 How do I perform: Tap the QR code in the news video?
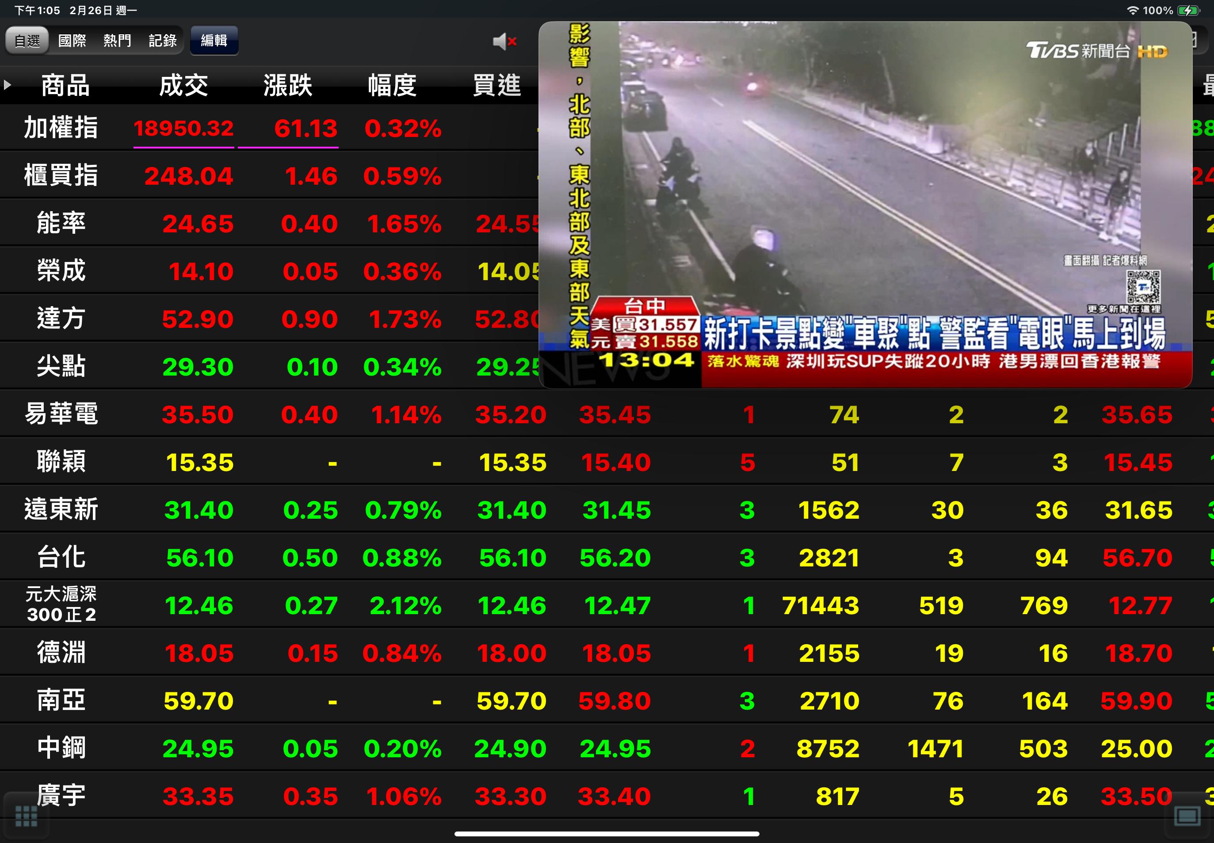tap(1143, 287)
